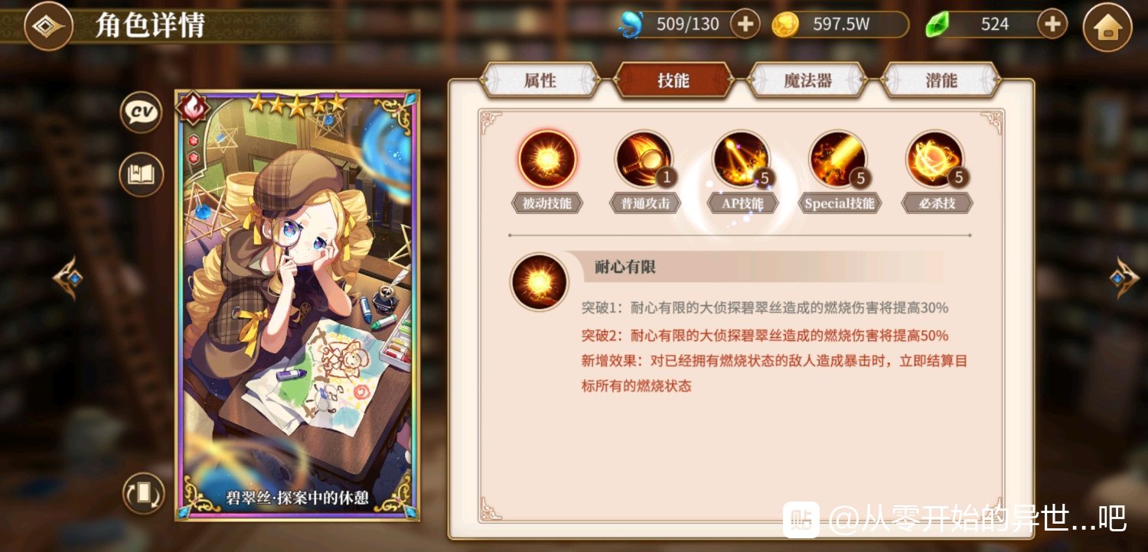The height and width of the screenshot is (552, 1148).
Task: View the 碧翠丝 character card artwork
Action: pyautogui.click(x=298, y=306)
